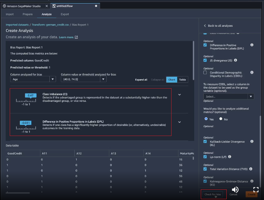The width and height of the screenshot is (264, 200).
Task: Switch to the Export tab
Action: (65, 14)
